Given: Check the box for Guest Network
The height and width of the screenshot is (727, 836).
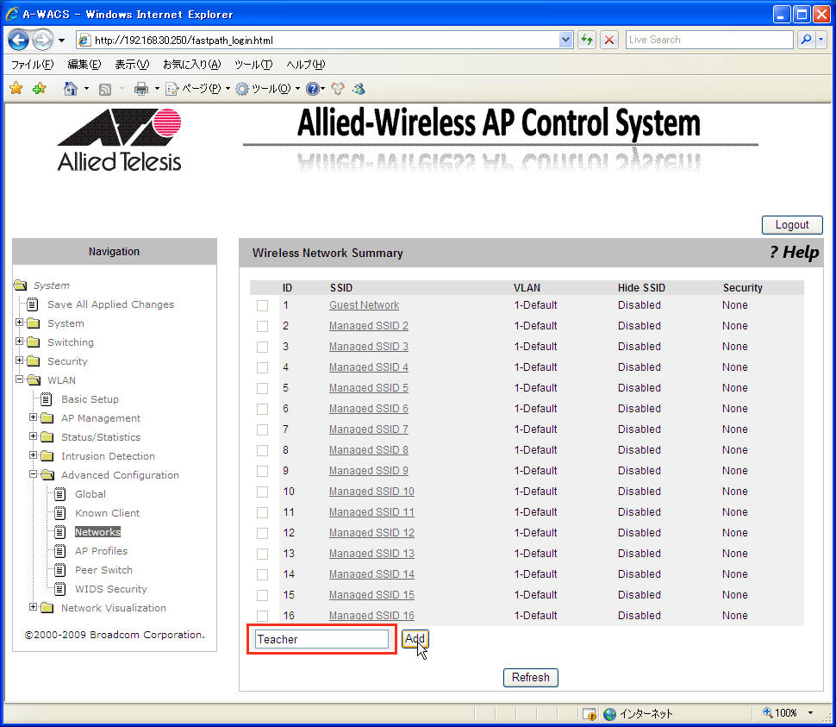Looking at the screenshot, I should click(262, 305).
